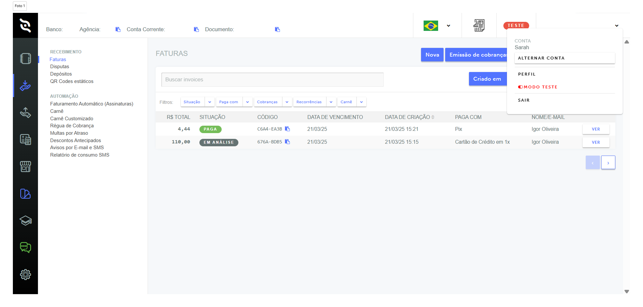Open Carnê Customizado

click(x=71, y=119)
